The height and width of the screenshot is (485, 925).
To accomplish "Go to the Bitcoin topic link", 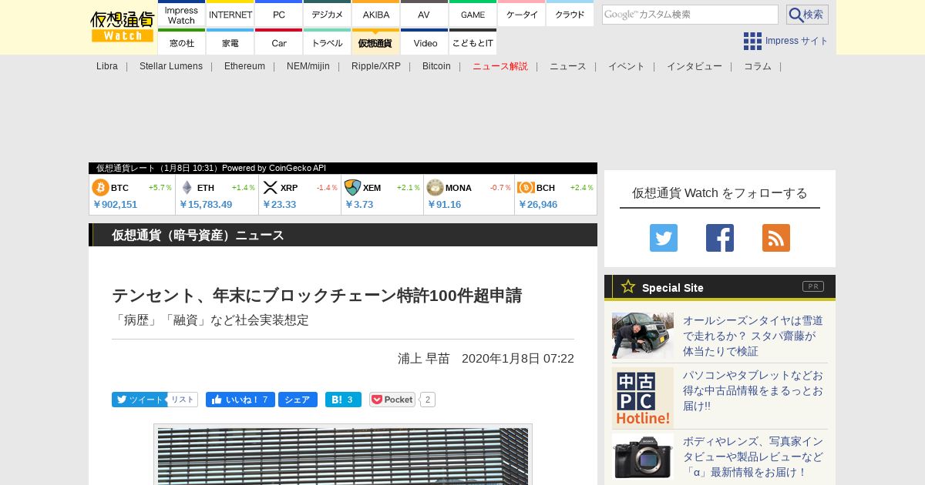I will pos(436,66).
